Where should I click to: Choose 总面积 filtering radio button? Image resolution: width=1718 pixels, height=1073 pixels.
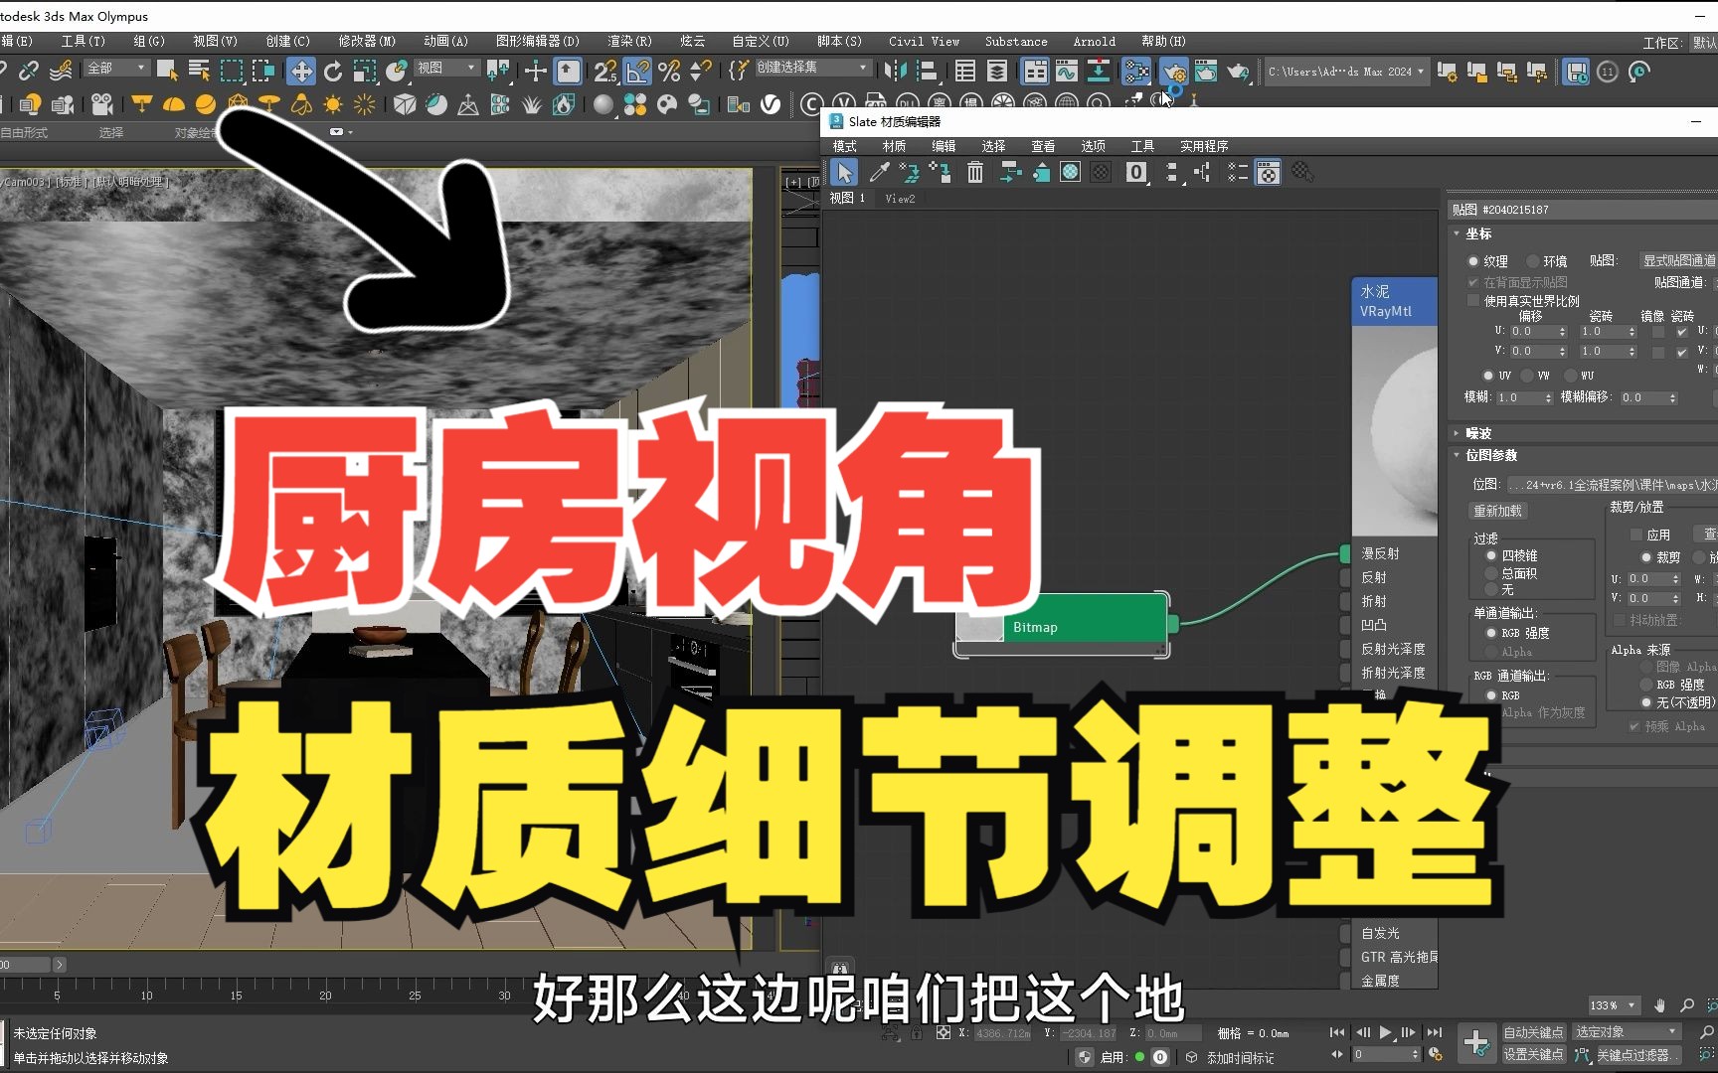point(1491,573)
